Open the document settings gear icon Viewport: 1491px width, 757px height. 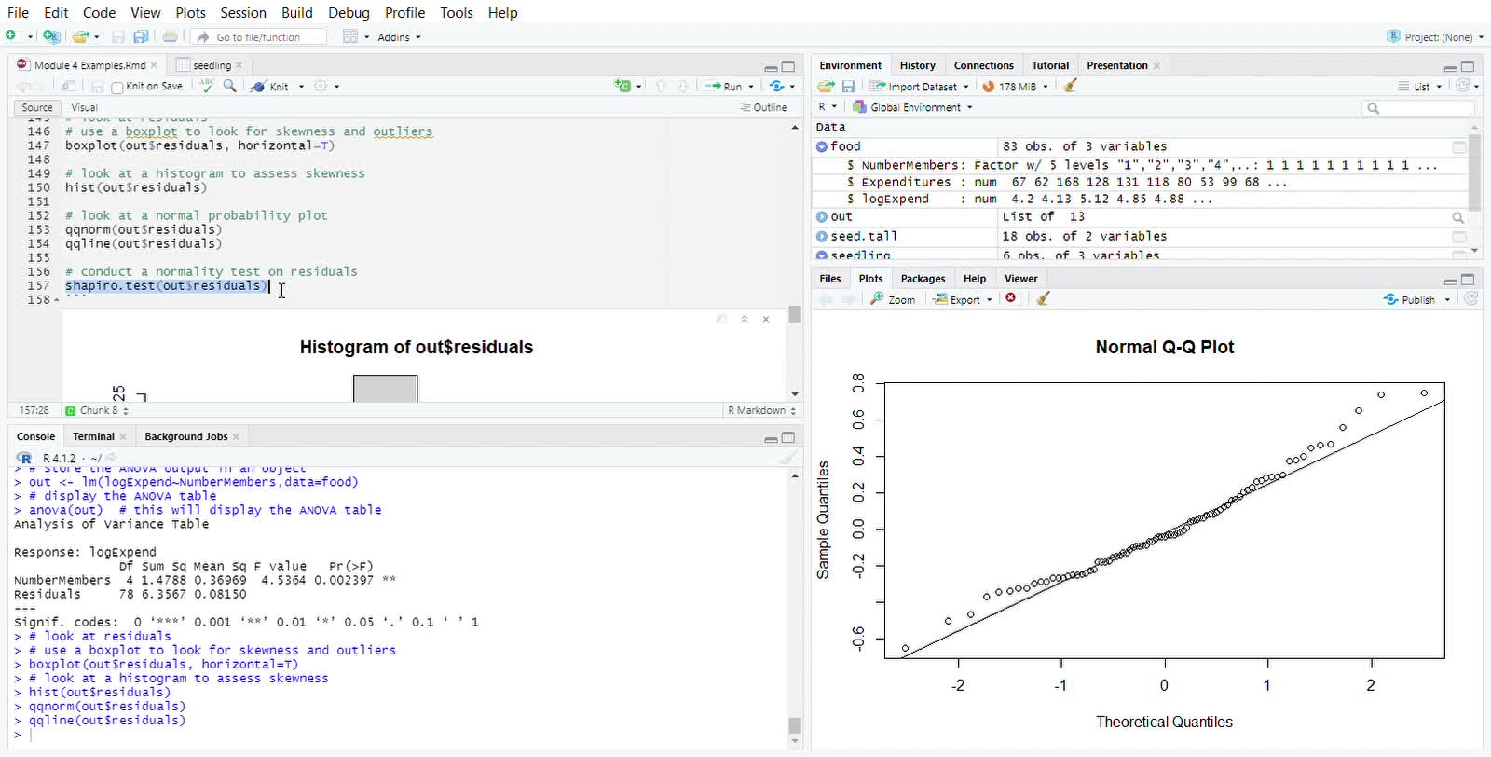[x=321, y=86]
